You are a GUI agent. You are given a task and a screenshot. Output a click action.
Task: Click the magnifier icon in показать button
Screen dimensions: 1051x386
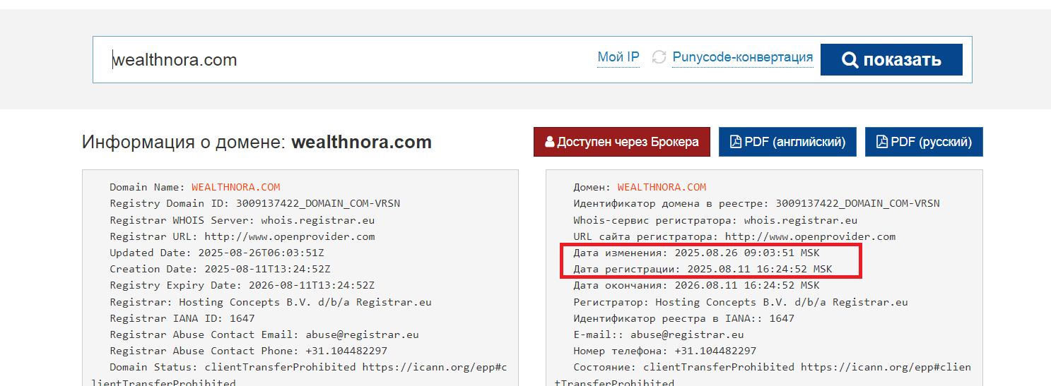(850, 60)
